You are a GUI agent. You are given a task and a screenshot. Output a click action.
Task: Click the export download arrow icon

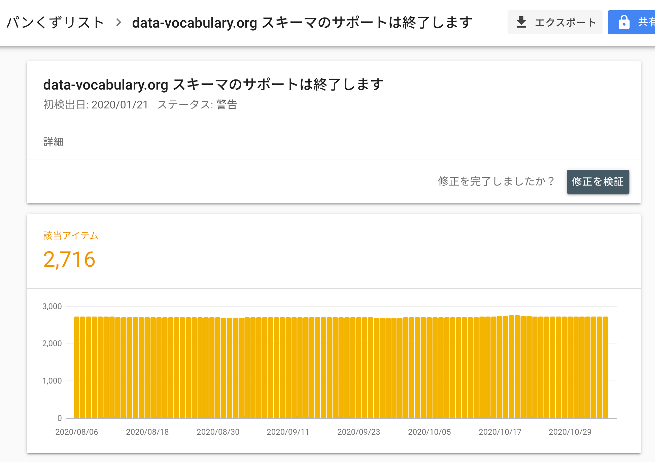point(521,22)
